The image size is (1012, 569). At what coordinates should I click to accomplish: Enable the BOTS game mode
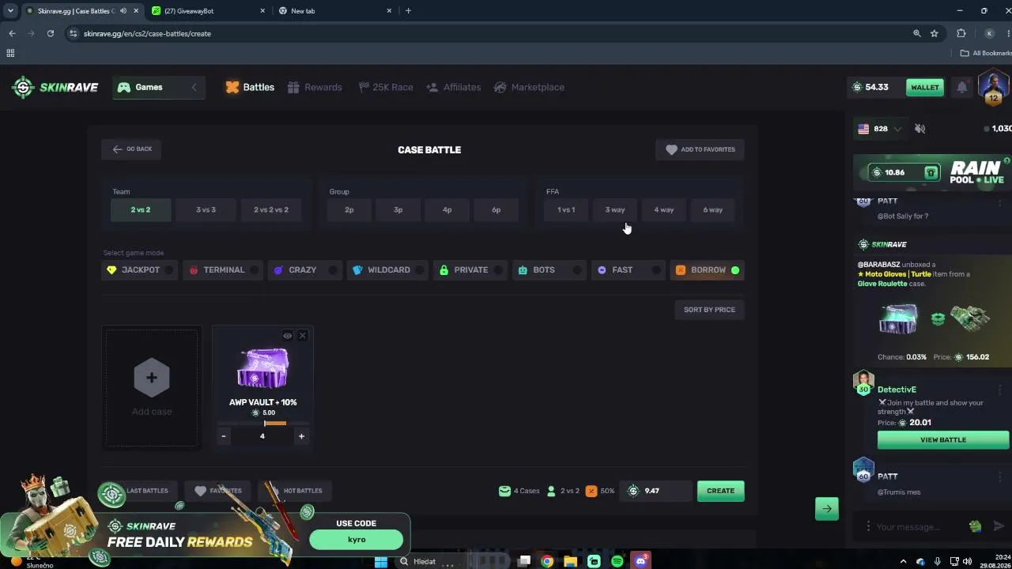pos(549,269)
